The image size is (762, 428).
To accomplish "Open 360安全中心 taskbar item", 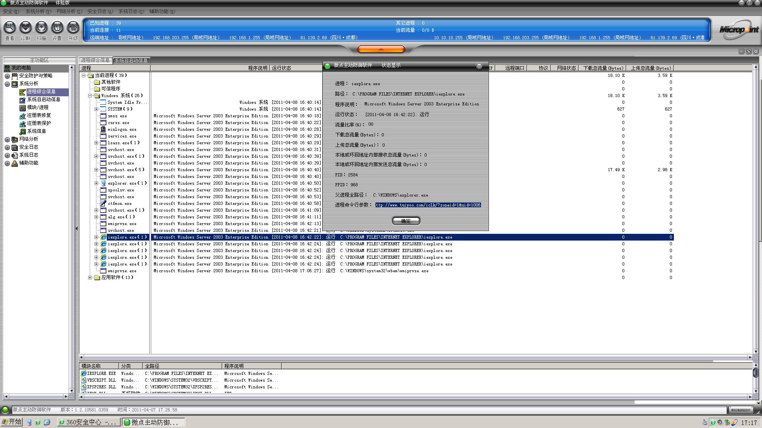I will coord(88,422).
